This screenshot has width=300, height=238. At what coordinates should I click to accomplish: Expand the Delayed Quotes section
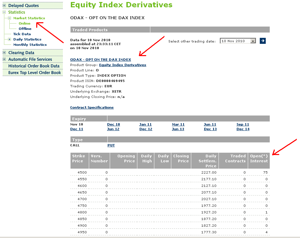4,6
